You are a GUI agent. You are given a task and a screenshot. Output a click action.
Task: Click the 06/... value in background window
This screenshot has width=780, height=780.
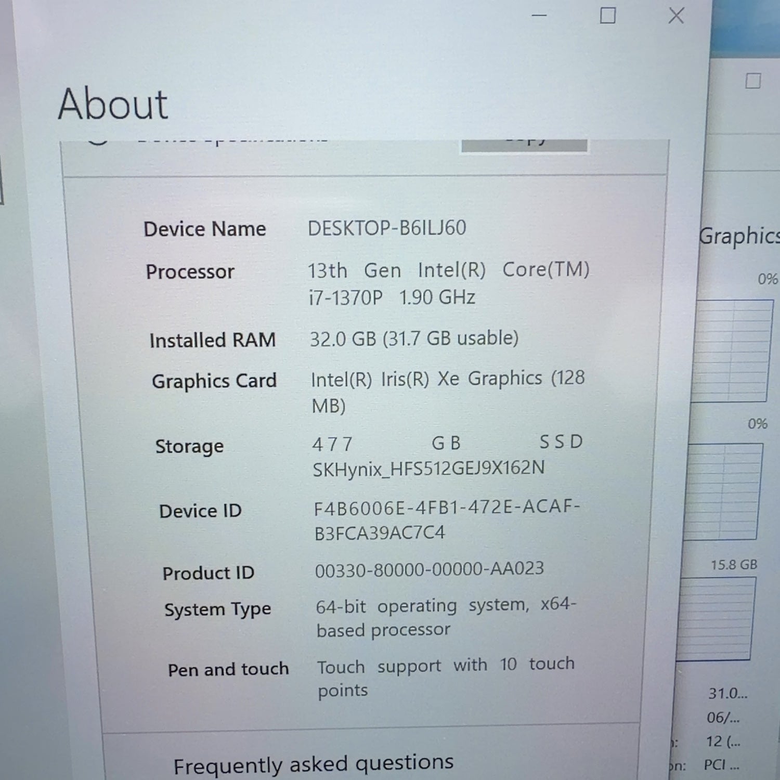pos(723,718)
